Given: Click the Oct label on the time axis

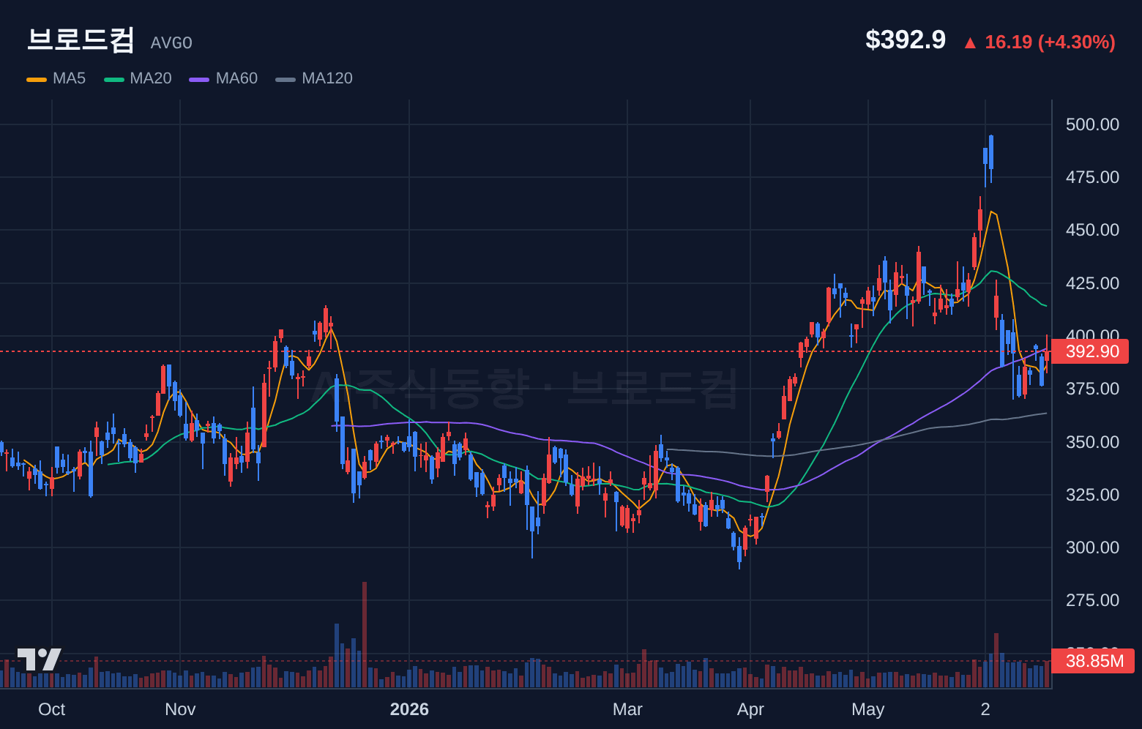Looking at the screenshot, I should point(52,709).
